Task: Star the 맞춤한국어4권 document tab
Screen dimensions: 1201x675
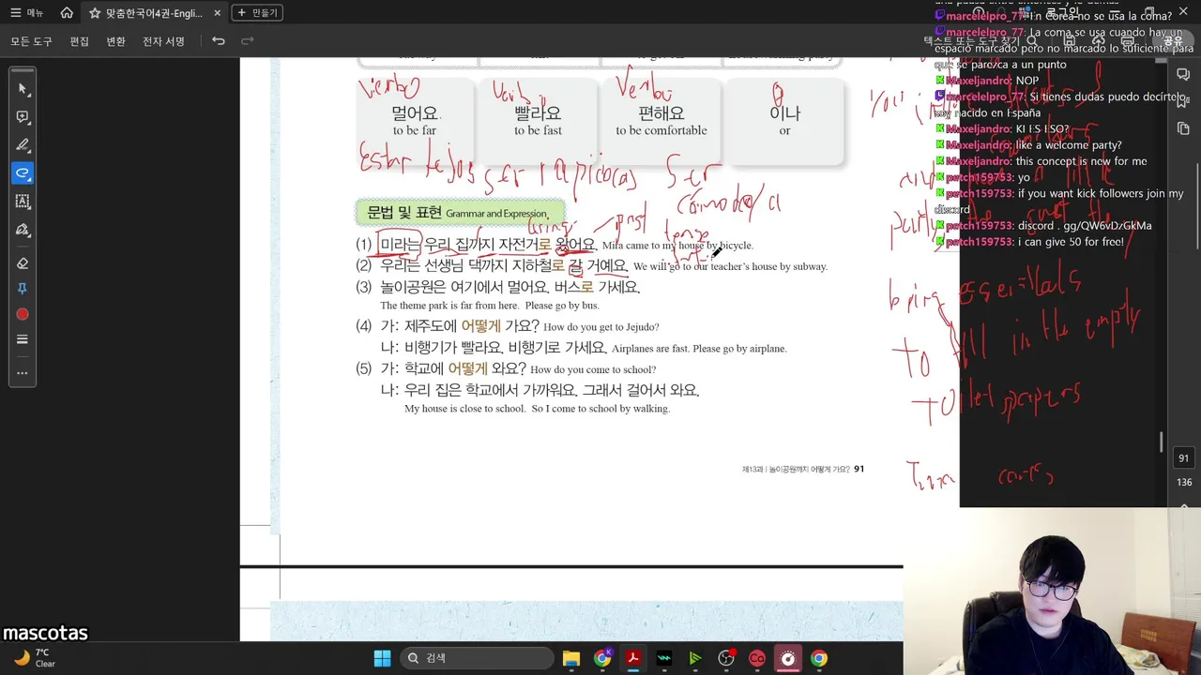Action: (95, 13)
